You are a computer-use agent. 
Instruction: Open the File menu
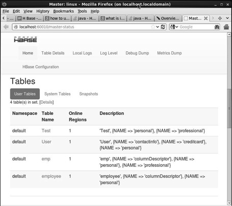click(6, 11)
